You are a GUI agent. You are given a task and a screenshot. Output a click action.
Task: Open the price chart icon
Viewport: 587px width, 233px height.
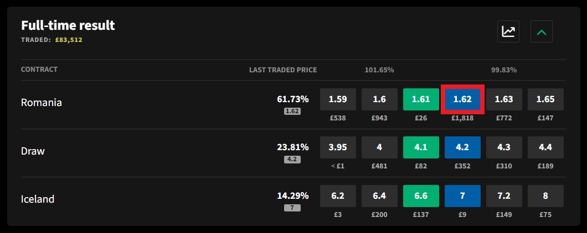pyautogui.click(x=508, y=31)
